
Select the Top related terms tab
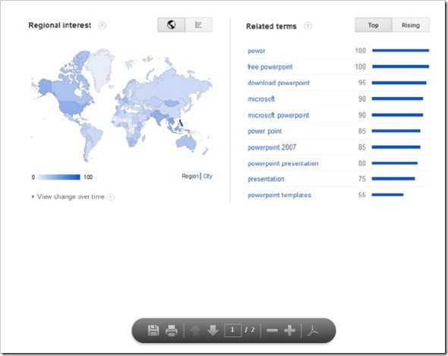(374, 25)
